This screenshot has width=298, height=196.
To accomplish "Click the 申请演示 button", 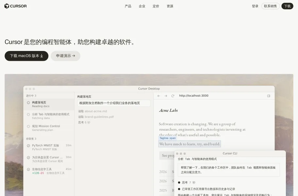I will (65, 56).
